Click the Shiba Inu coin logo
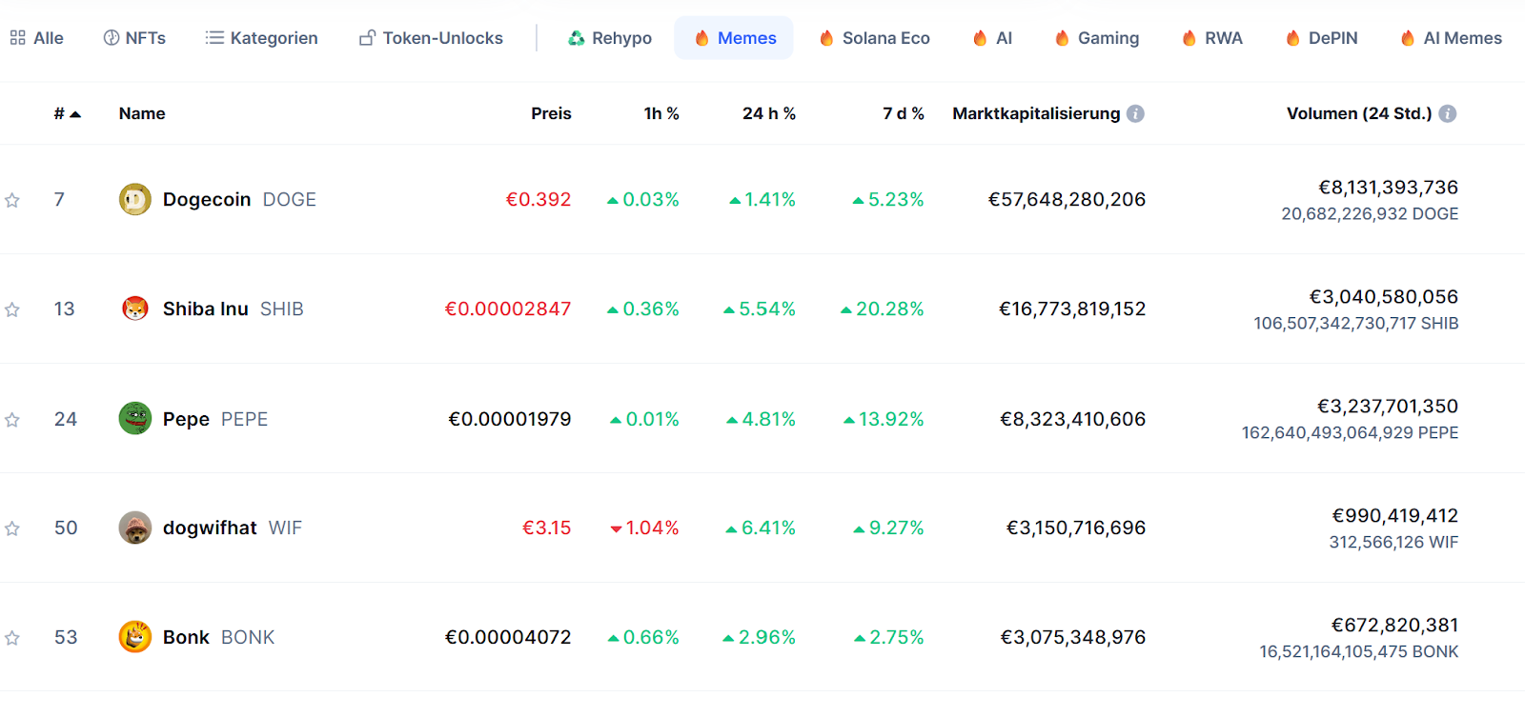This screenshot has width=1525, height=717. tap(135, 309)
